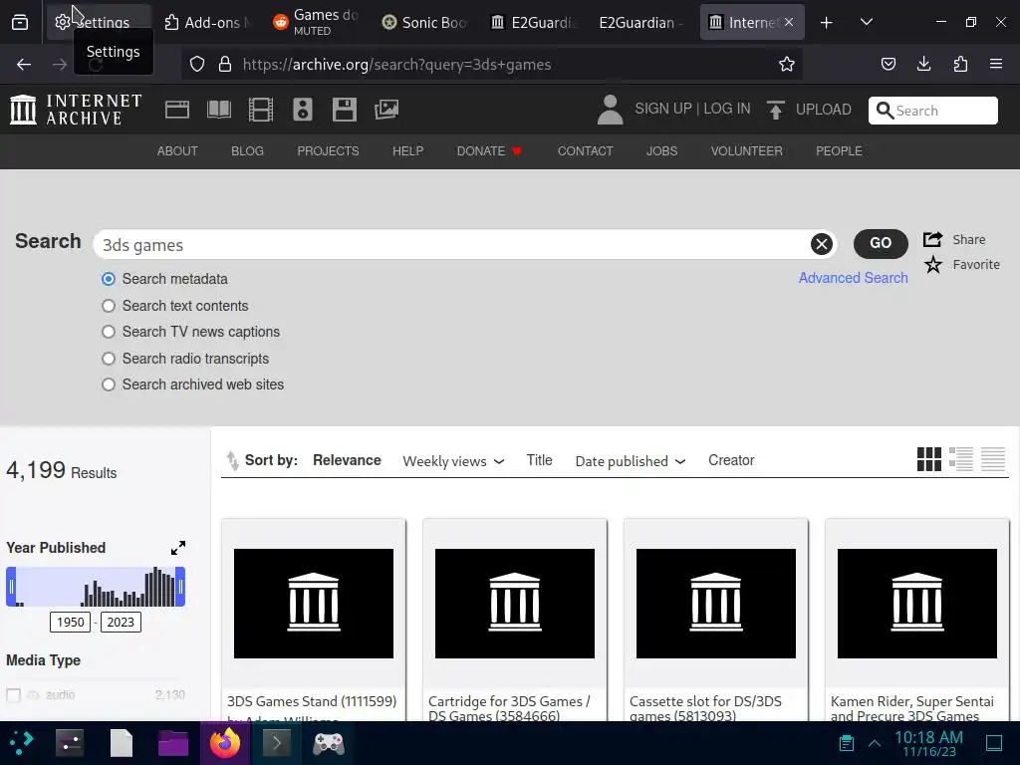Clear the search query with X
This screenshot has height=765, width=1020.
point(821,244)
